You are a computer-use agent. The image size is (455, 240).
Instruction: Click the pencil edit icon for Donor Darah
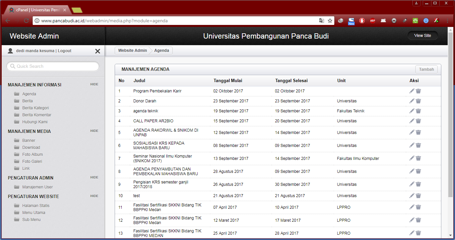pyautogui.click(x=412, y=101)
